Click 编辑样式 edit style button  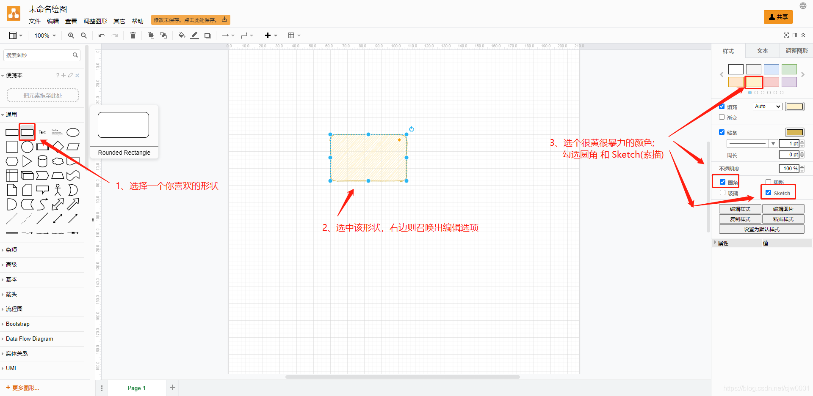[x=740, y=209]
